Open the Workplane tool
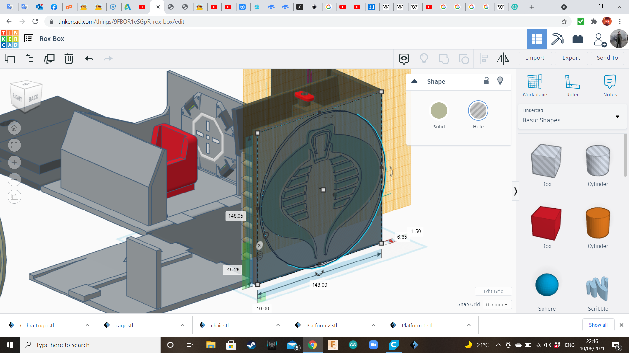 tap(535, 86)
